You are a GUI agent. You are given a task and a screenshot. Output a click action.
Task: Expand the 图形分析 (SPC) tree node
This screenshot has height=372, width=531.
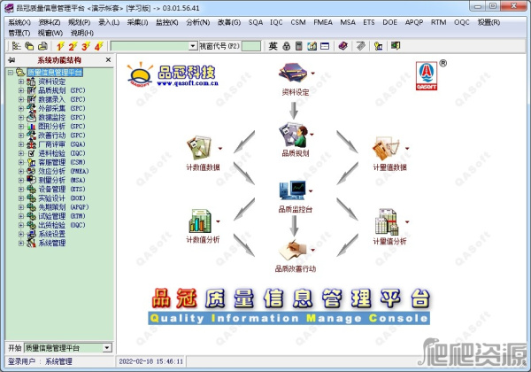(x=21, y=127)
